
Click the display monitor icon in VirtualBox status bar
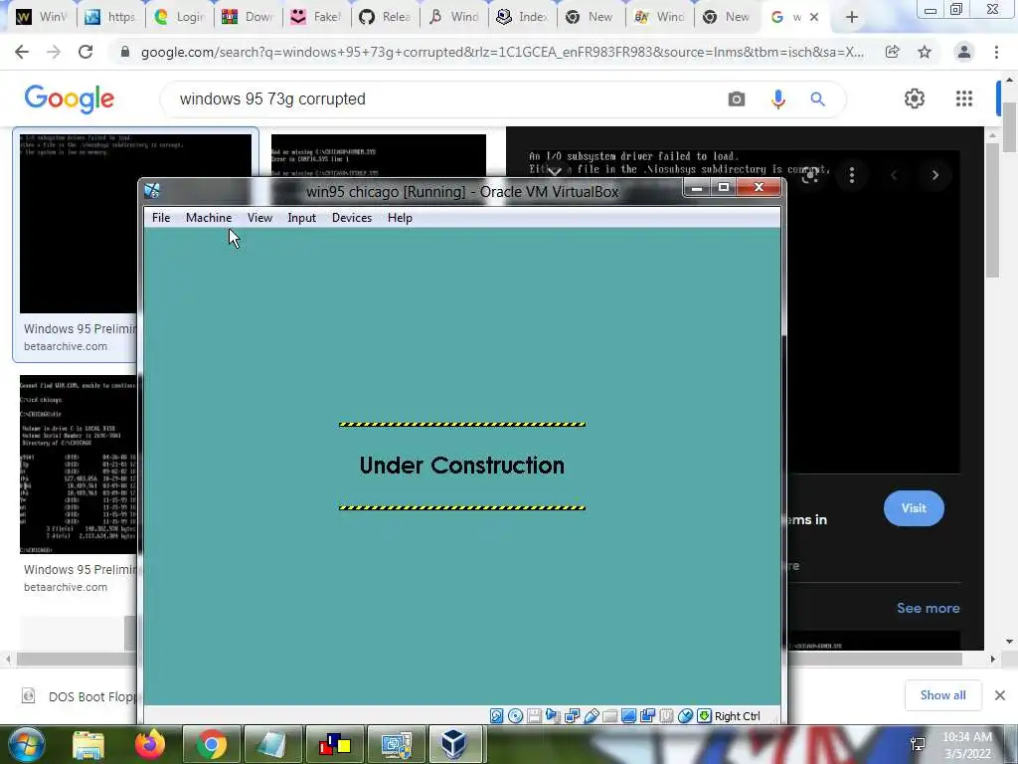pos(628,716)
